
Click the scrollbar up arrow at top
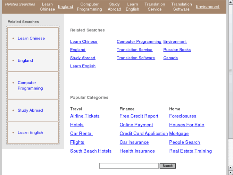point(230,3)
